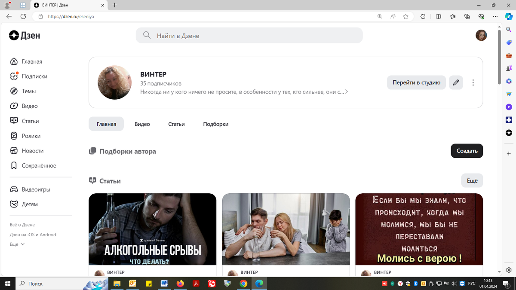The image size is (516, 290).
Task: Open Word from the taskbar
Action: point(164,284)
